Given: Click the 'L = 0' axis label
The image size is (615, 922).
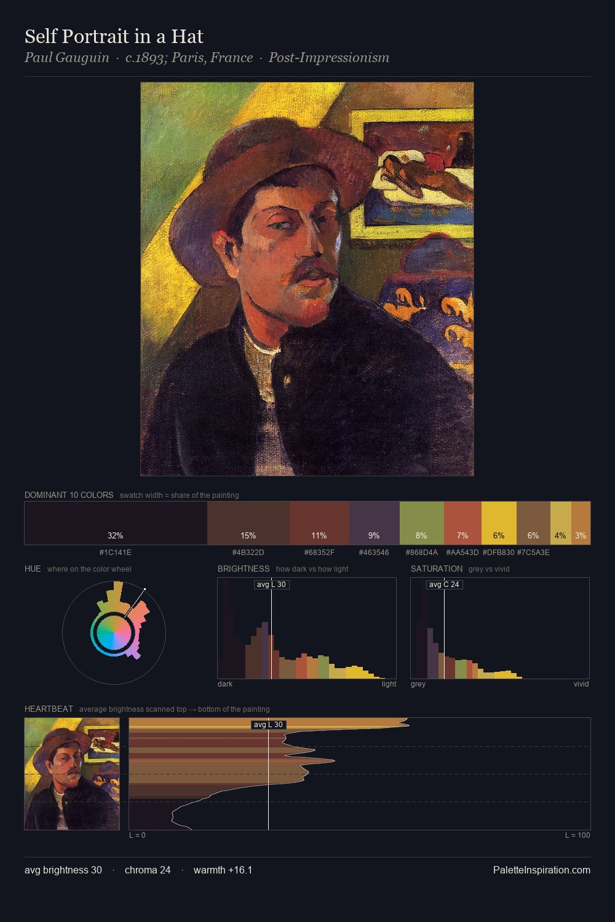Looking at the screenshot, I should [x=137, y=835].
